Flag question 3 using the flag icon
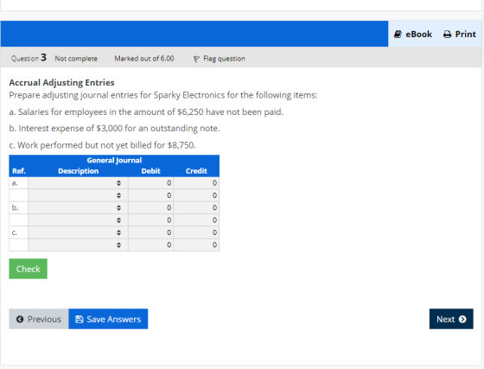Image resolution: width=484 pixels, height=369 pixels. pyautogui.click(x=196, y=59)
